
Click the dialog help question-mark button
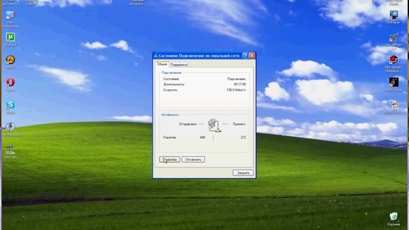245,56
